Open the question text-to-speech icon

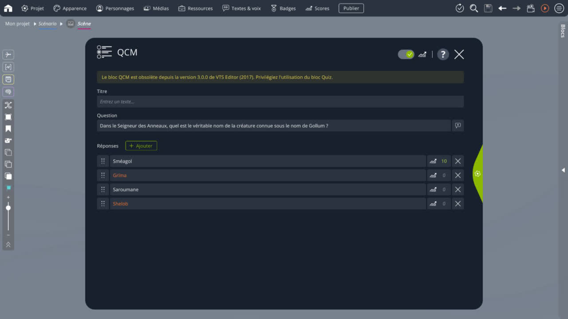(x=458, y=125)
